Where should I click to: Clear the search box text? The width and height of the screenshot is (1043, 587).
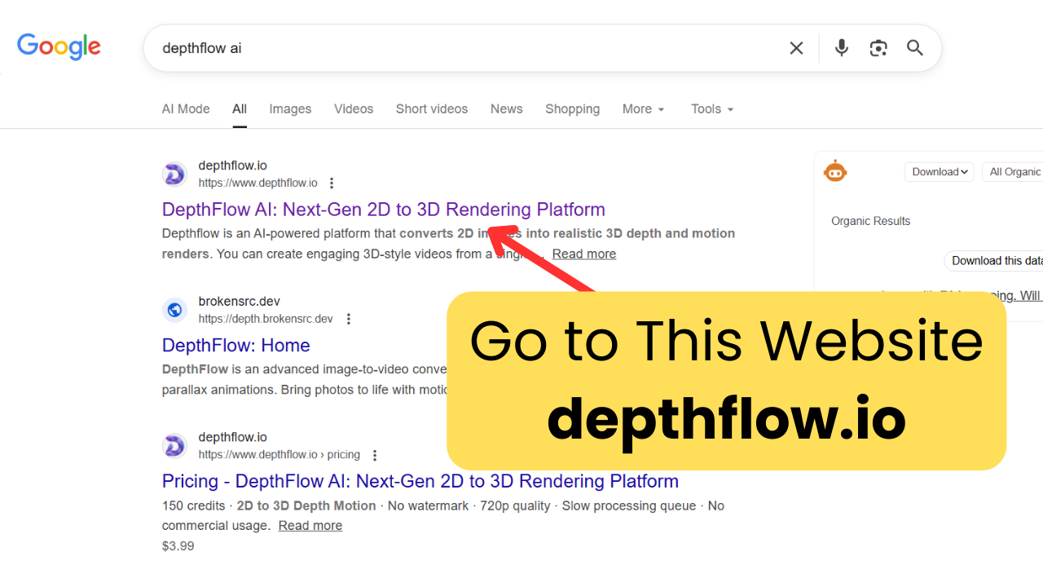point(796,48)
